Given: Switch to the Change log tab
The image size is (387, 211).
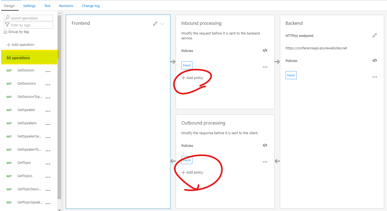Looking at the screenshot, I should [x=91, y=6].
